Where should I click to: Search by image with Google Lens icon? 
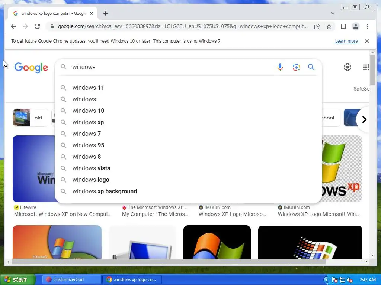point(296,67)
